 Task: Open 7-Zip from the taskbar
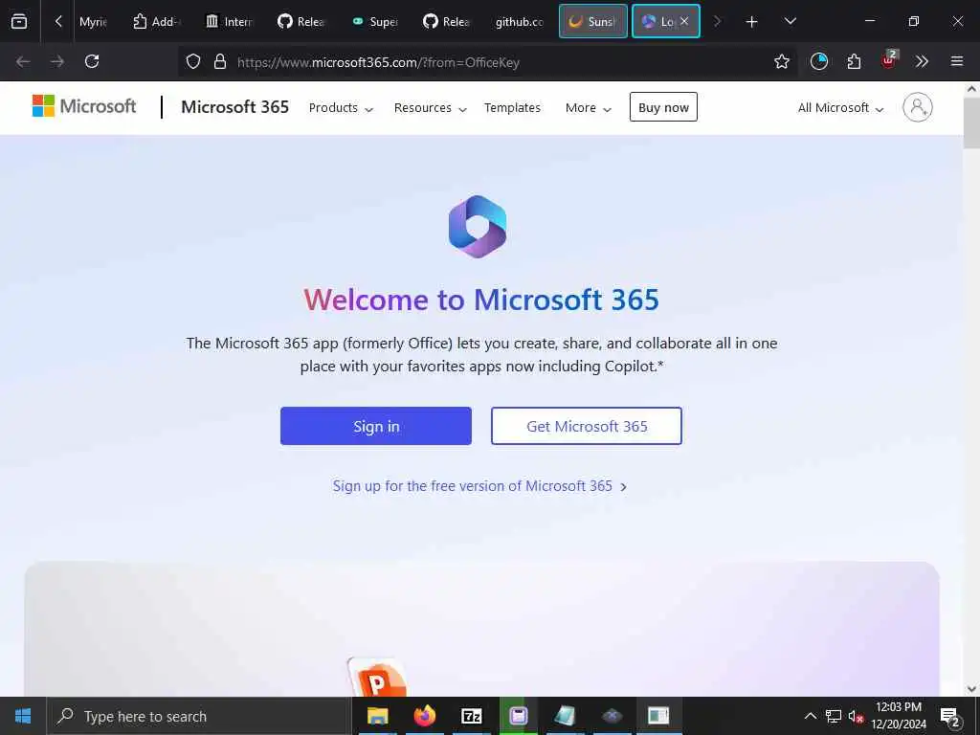click(471, 716)
